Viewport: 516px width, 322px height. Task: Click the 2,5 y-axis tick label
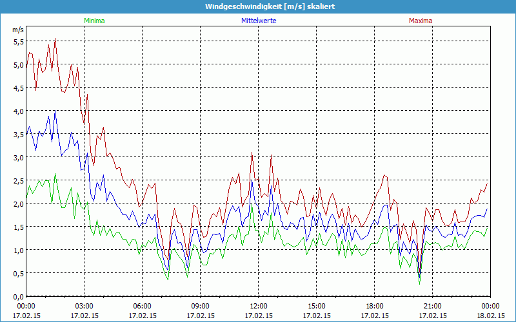19,180
